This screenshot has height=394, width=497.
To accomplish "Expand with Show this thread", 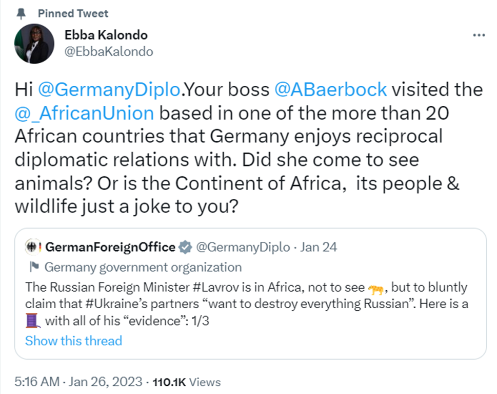I will (73, 341).
